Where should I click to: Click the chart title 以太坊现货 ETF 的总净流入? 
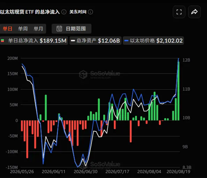tap(30, 12)
